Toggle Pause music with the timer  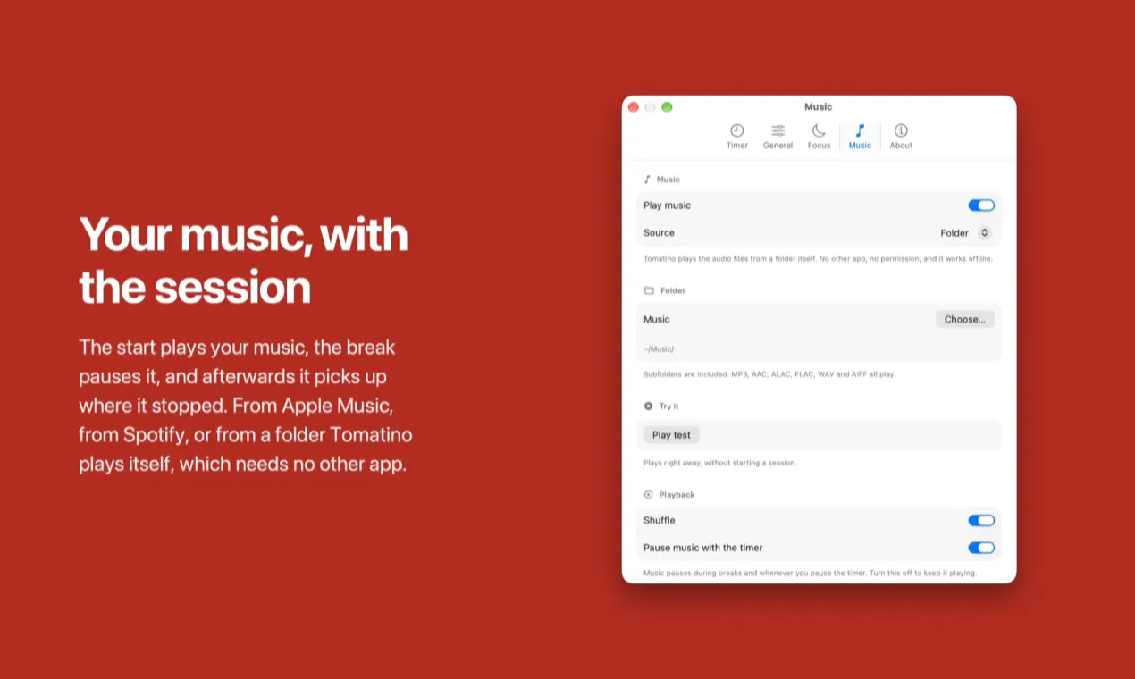click(x=981, y=548)
